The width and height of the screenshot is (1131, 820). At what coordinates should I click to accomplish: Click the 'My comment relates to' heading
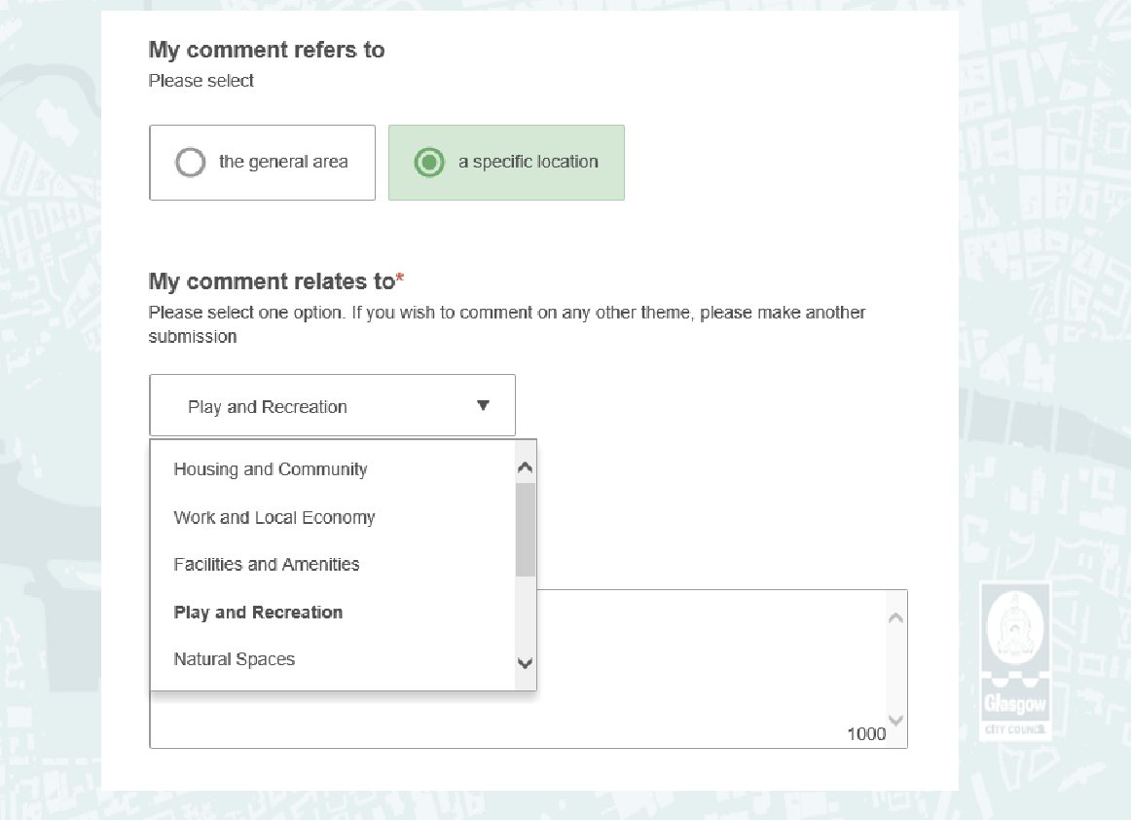pyautogui.click(x=272, y=282)
